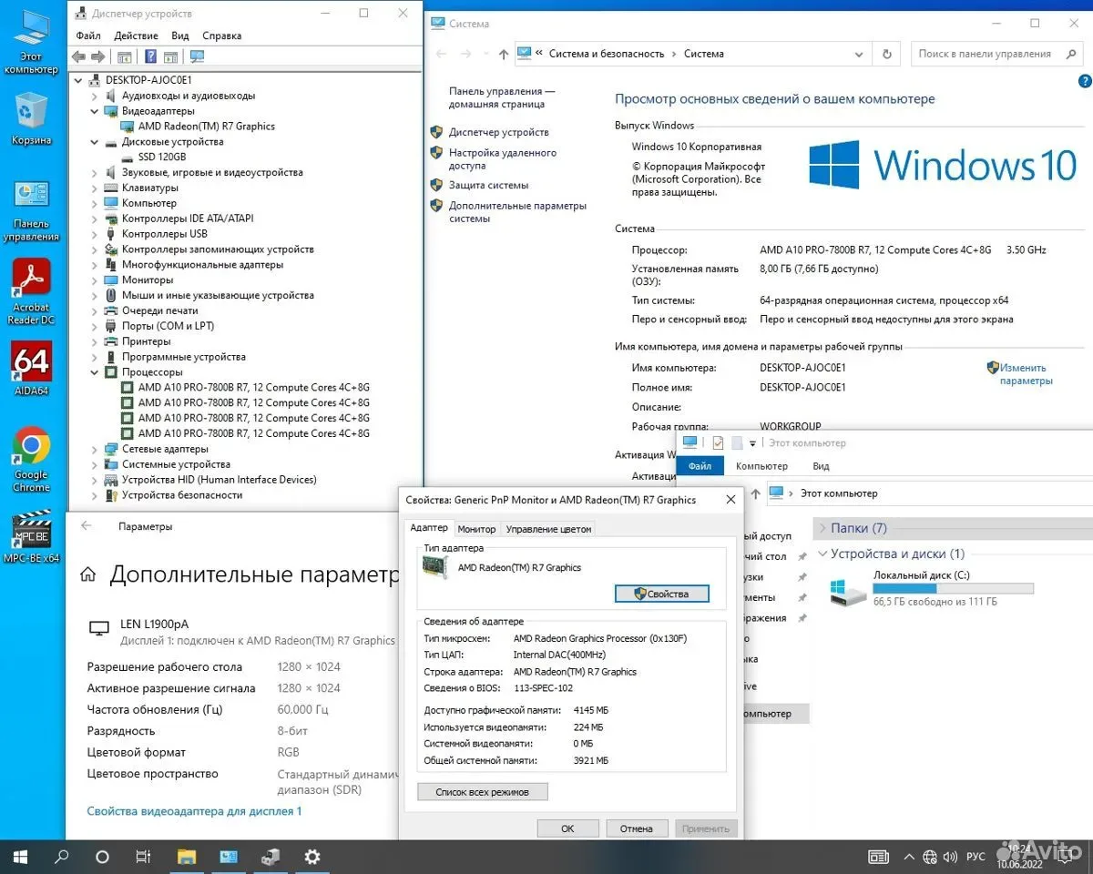Image resolution: width=1093 pixels, height=874 pixels.
Task: Open Файл tab in Explorer window
Action: 700,466
